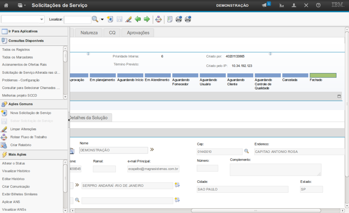This screenshot has width=349, height=213.
Task: Click the toolbar eraser icon to clear changes
Action: click(128, 19)
